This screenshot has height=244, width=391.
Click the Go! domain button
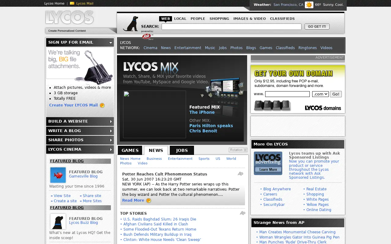tap(336, 94)
